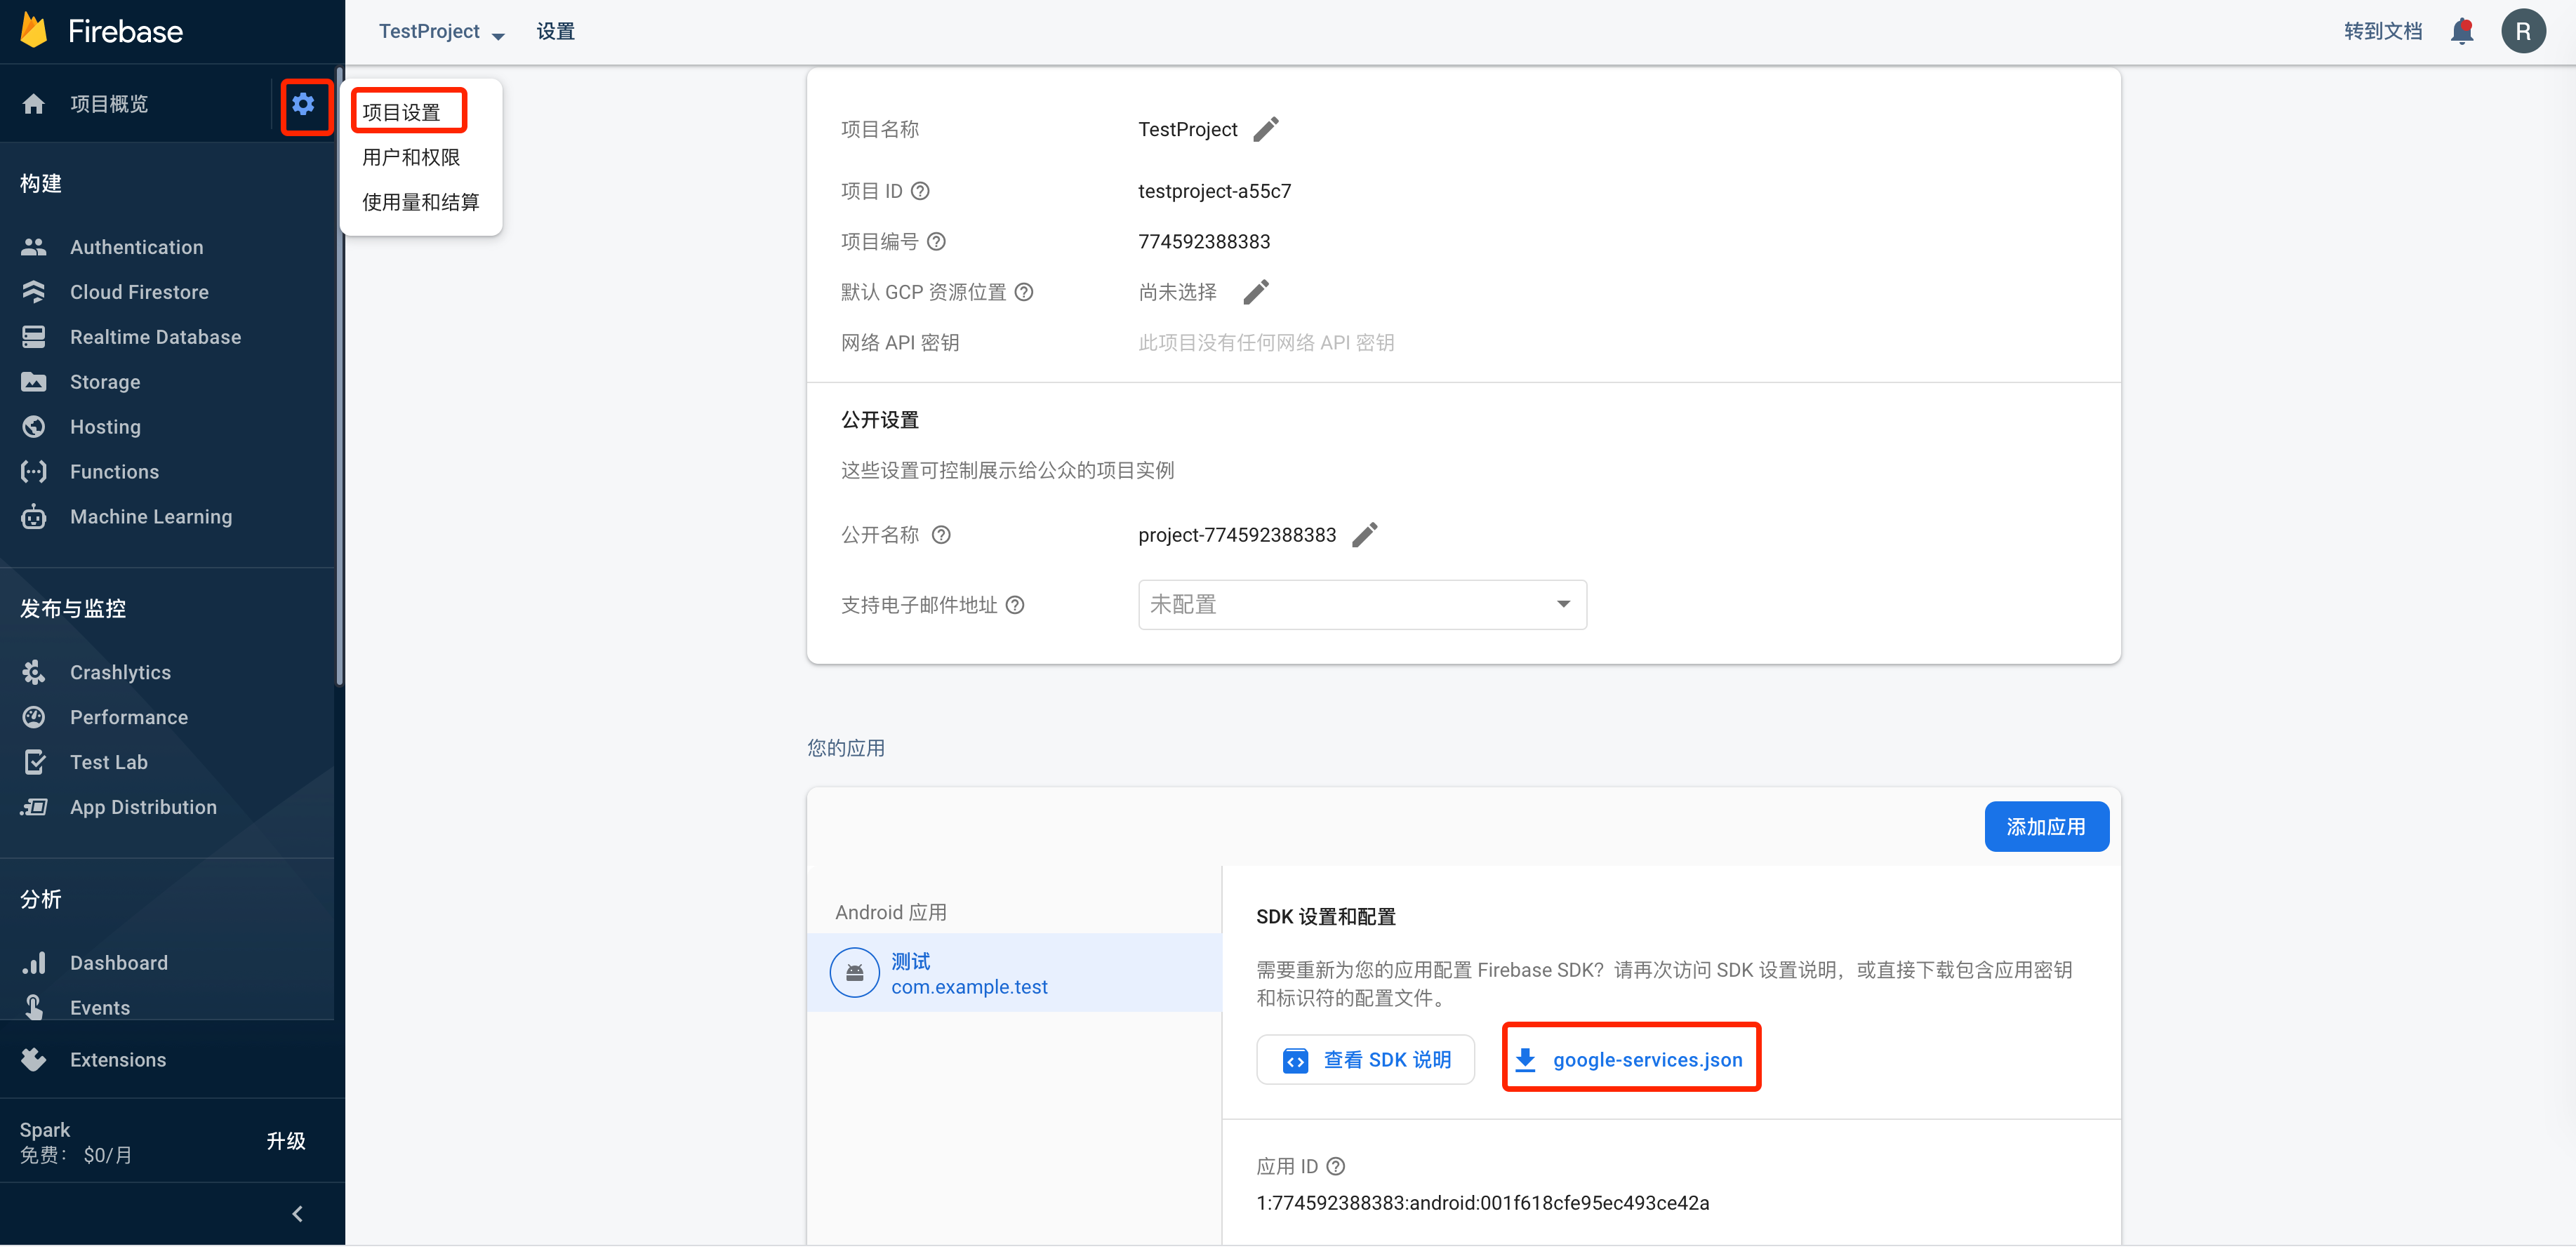Click the app ID value text
Viewport: 2576px width, 1249px height.
[1483, 1203]
